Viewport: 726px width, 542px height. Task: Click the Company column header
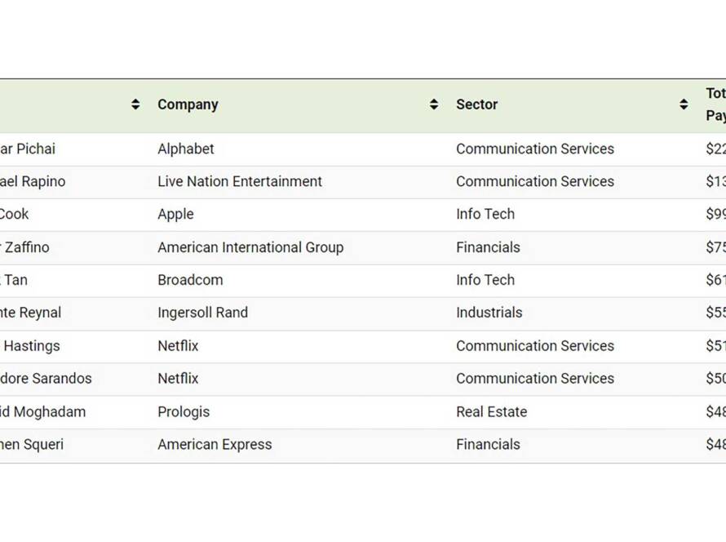coord(188,104)
